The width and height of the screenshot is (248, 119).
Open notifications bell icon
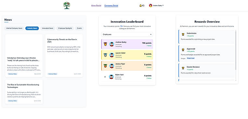(x=140, y=5)
